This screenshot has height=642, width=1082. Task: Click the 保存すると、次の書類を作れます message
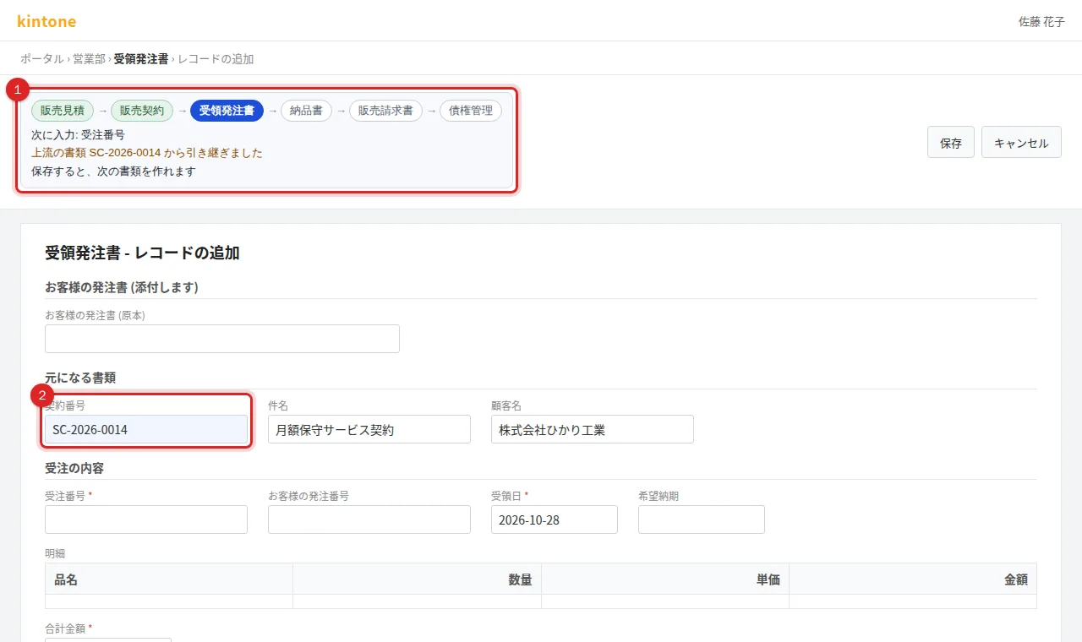click(113, 171)
